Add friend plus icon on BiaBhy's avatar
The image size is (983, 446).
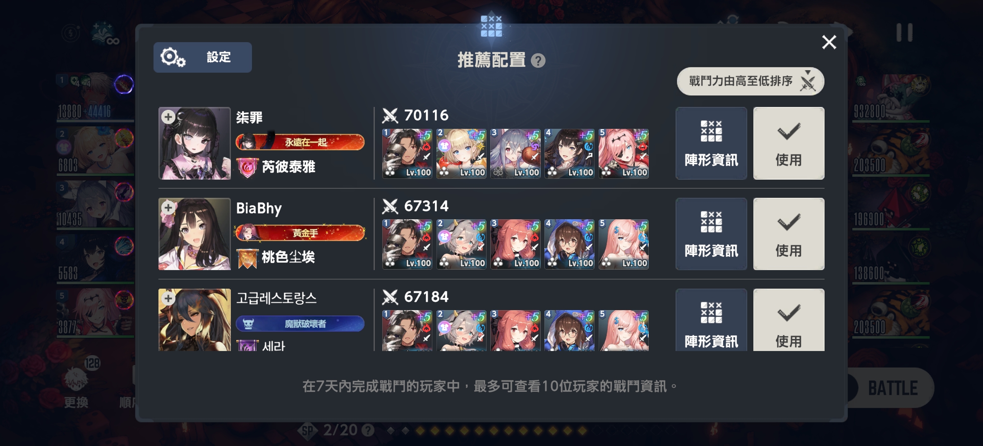pyautogui.click(x=168, y=207)
